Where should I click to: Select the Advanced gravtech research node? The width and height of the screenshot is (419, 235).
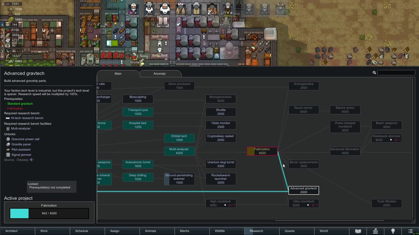pos(303,190)
